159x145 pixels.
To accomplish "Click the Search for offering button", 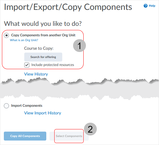I will pyautogui.click(x=43, y=57).
